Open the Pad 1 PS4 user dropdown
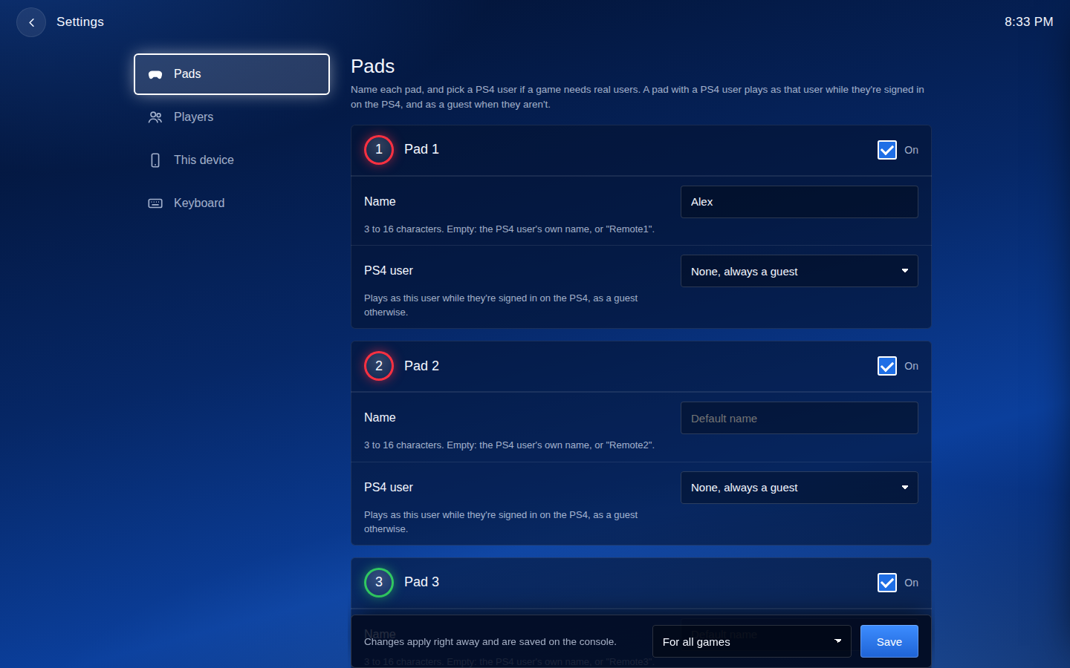1070x668 pixels. pos(800,271)
